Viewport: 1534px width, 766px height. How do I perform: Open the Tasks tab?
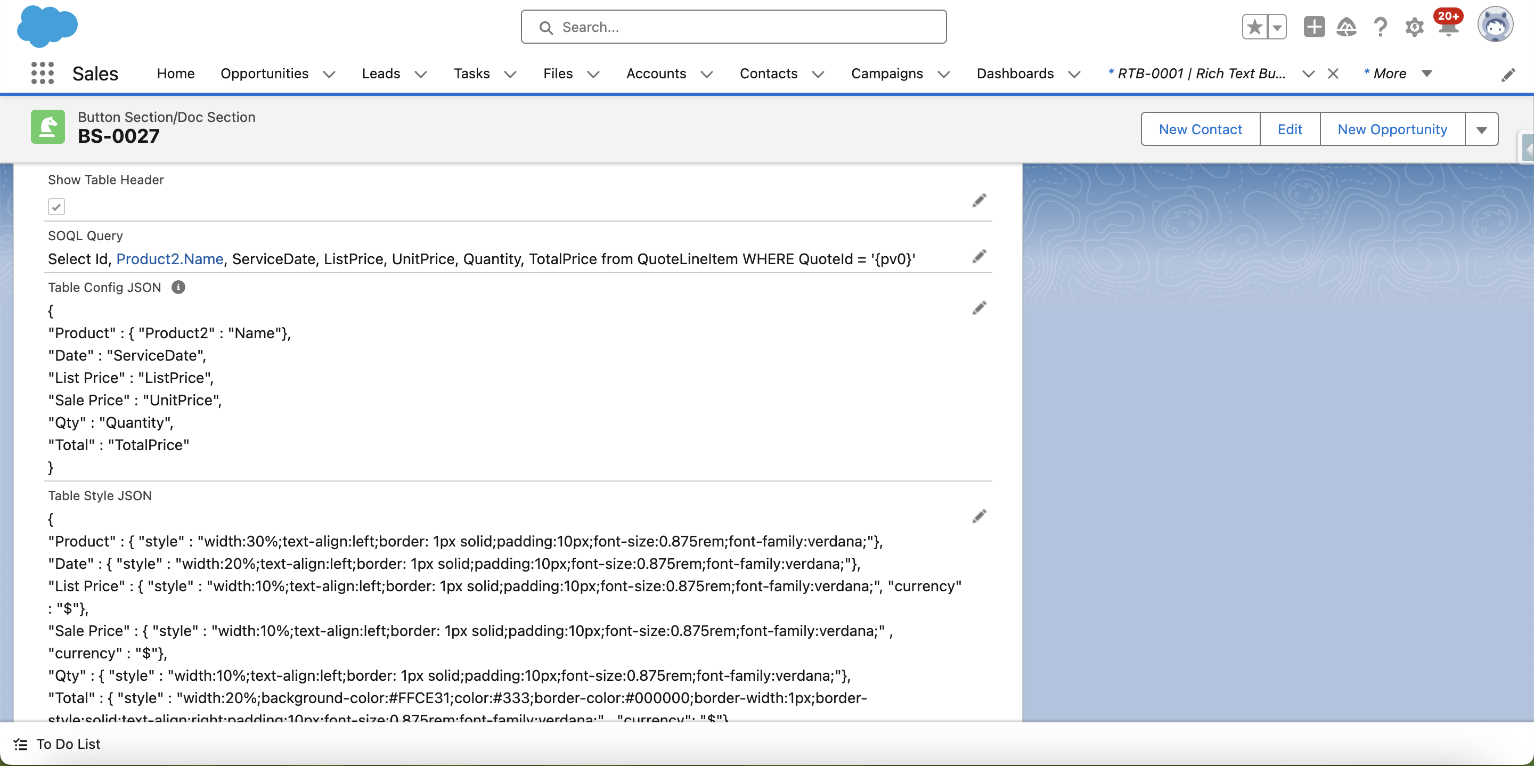(471, 74)
